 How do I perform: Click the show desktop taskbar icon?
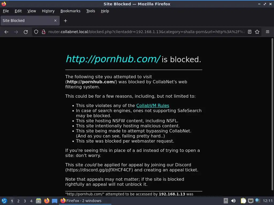click(x=55, y=201)
